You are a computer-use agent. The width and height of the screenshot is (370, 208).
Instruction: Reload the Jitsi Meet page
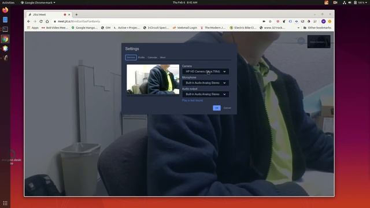[x=41, y=21]
